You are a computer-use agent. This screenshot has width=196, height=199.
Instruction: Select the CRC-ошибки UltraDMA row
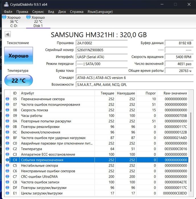(x=96, y=177)
